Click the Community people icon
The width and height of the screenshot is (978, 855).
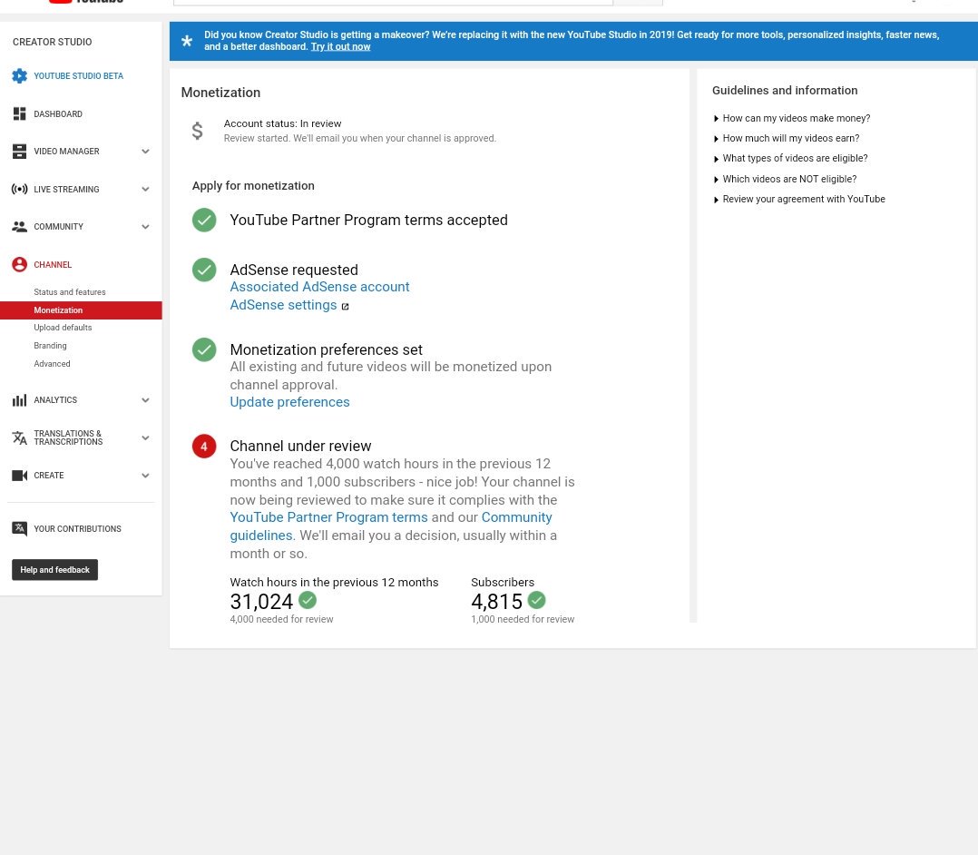click(x=19, y=227)
